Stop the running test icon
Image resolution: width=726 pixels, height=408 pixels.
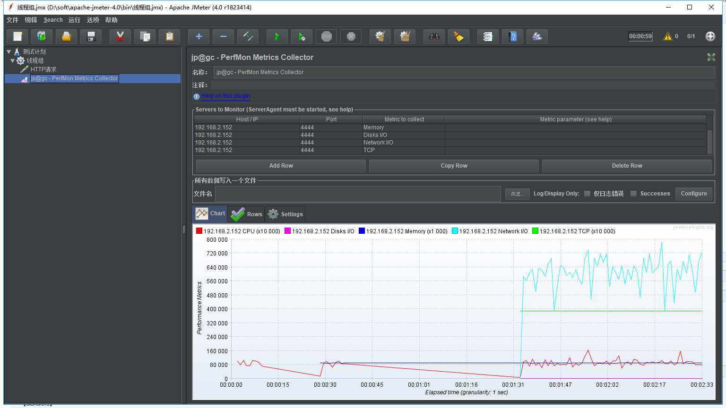tap(326, 36)
